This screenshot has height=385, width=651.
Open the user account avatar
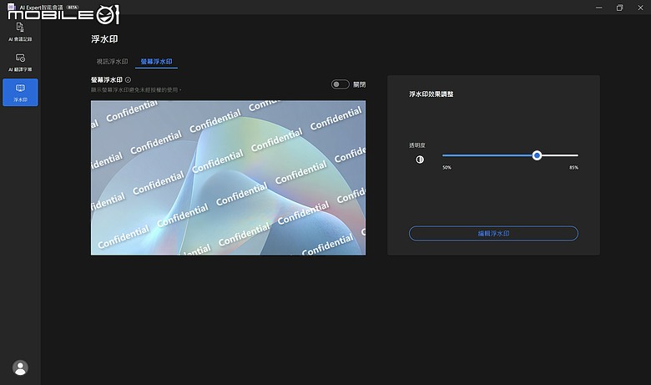20,367
